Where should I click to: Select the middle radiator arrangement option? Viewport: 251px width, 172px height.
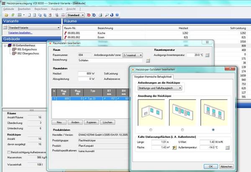[183, 130]
